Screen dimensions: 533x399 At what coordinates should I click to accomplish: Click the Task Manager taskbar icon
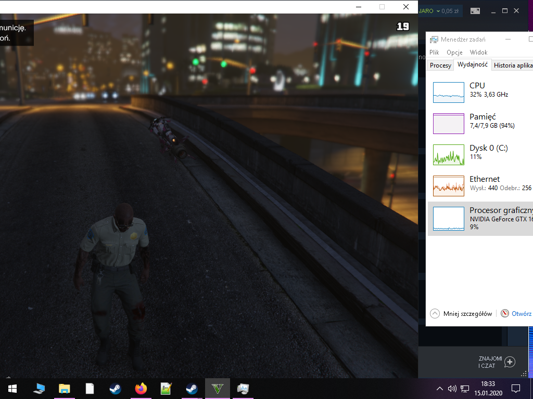pos(243,389)
